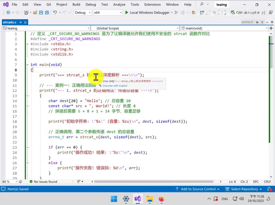Click the Visual Studio logo icon
275x205 pixels.
6,4
